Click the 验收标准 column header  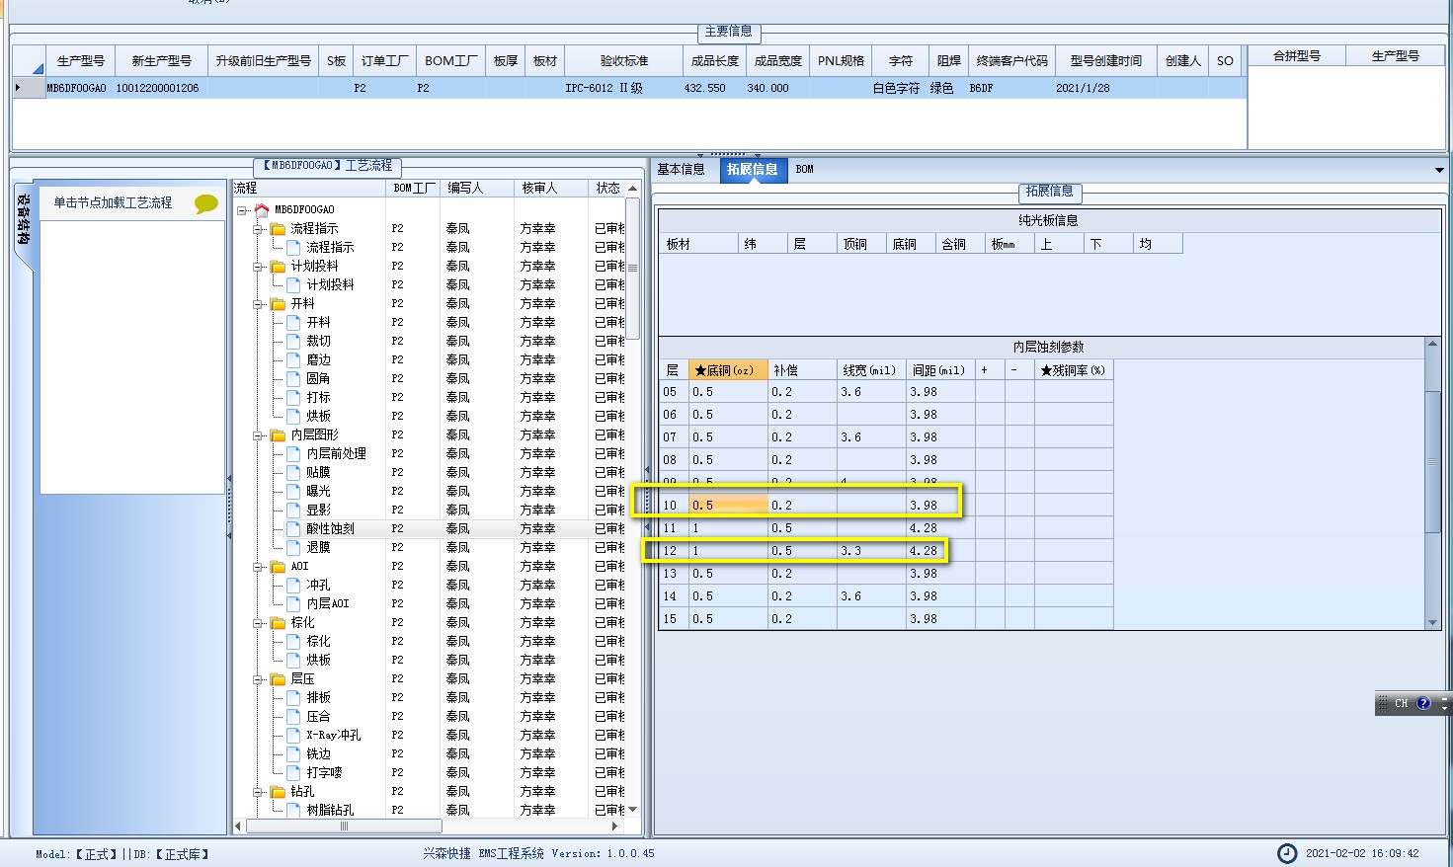[624, 60]
